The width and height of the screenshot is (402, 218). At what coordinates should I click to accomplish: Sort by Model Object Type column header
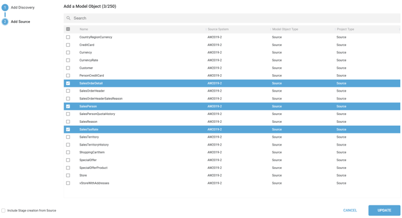(x=285, y=29)
